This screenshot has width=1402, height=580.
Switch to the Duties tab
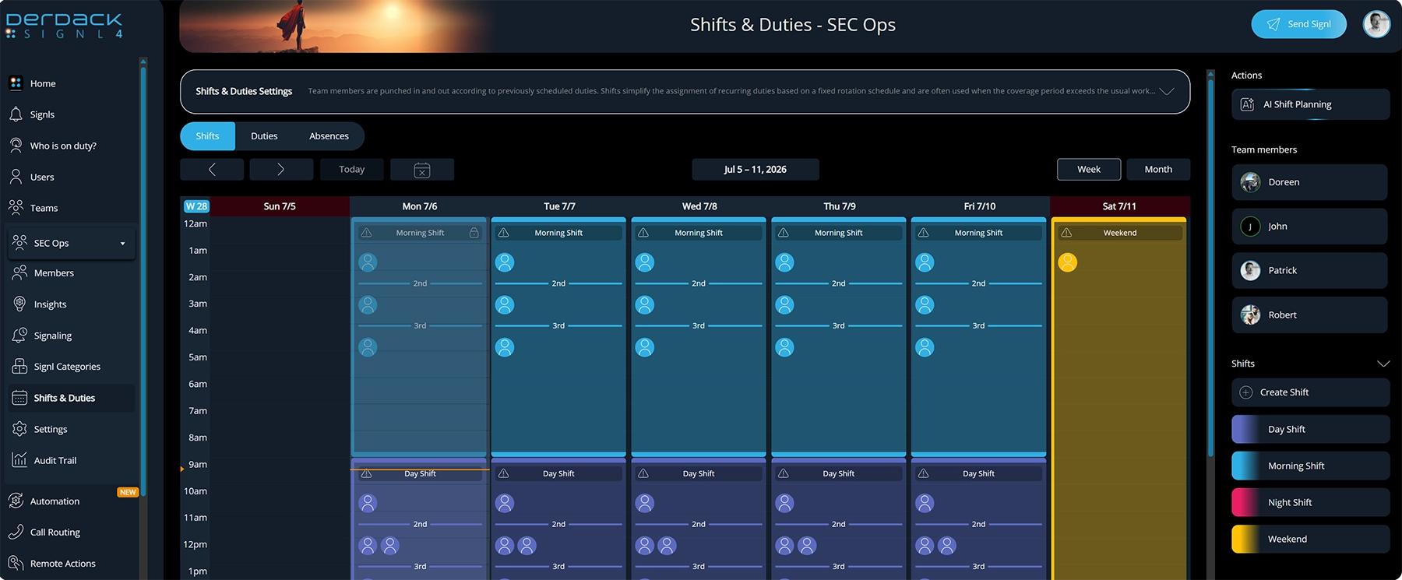tap(264, 136)
